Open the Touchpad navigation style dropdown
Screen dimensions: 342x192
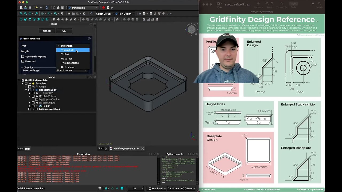(x=157, y=189)
